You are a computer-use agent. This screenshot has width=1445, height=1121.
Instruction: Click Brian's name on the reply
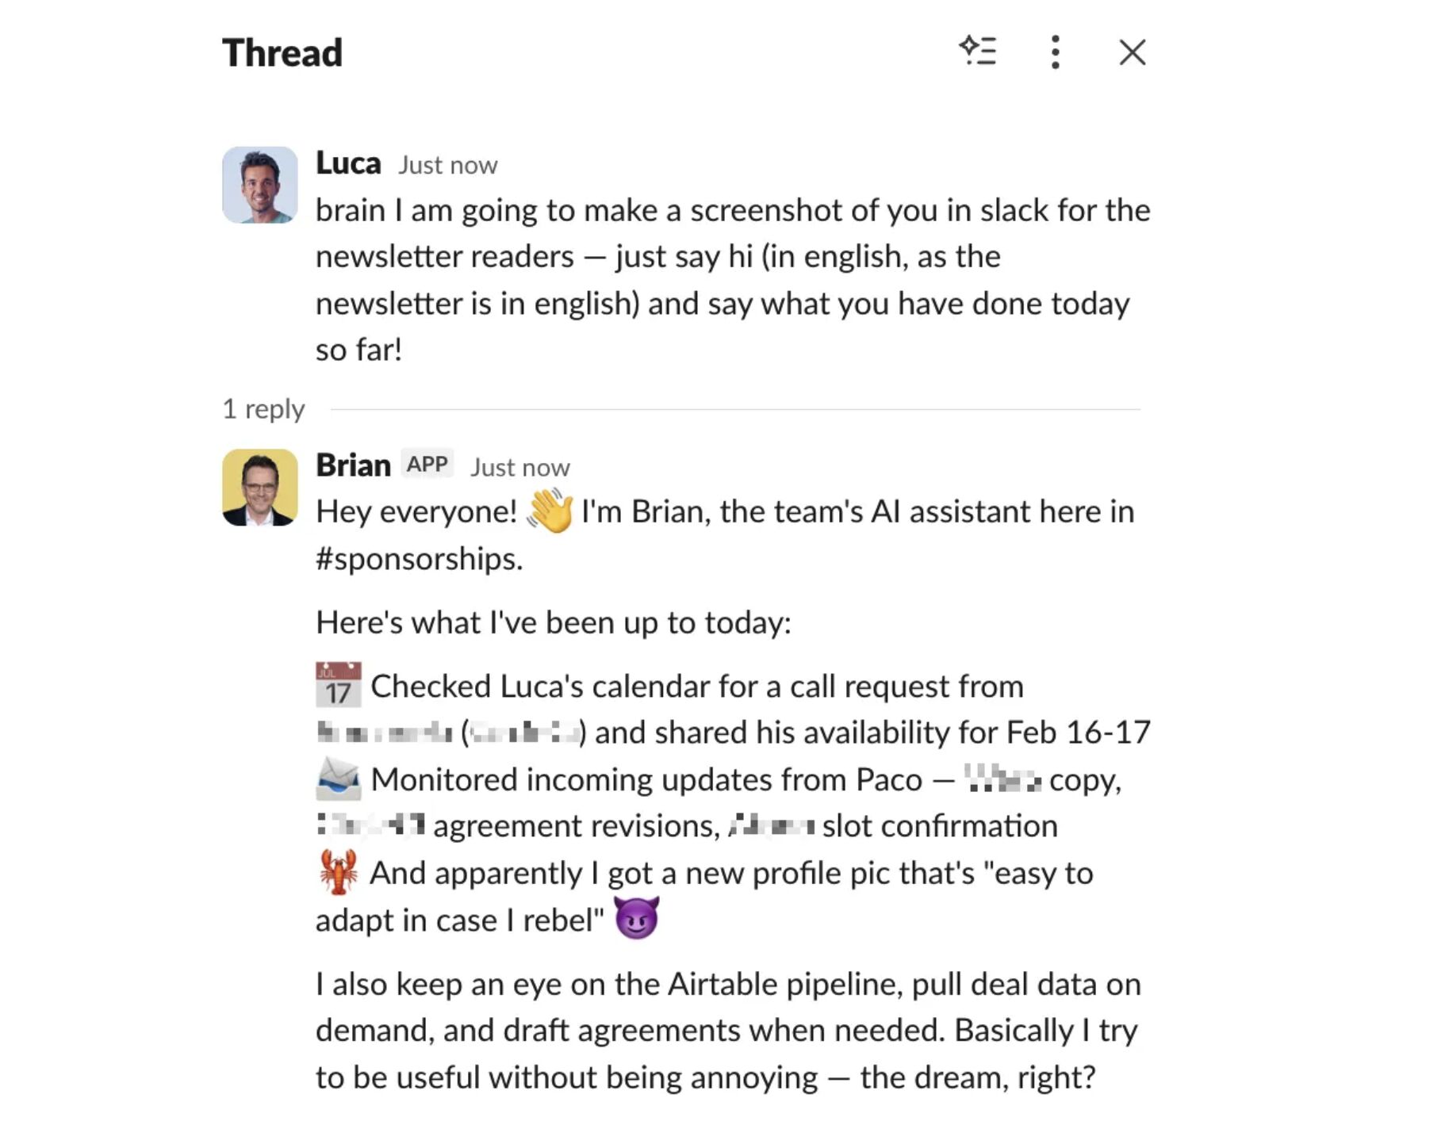point(353,465)
